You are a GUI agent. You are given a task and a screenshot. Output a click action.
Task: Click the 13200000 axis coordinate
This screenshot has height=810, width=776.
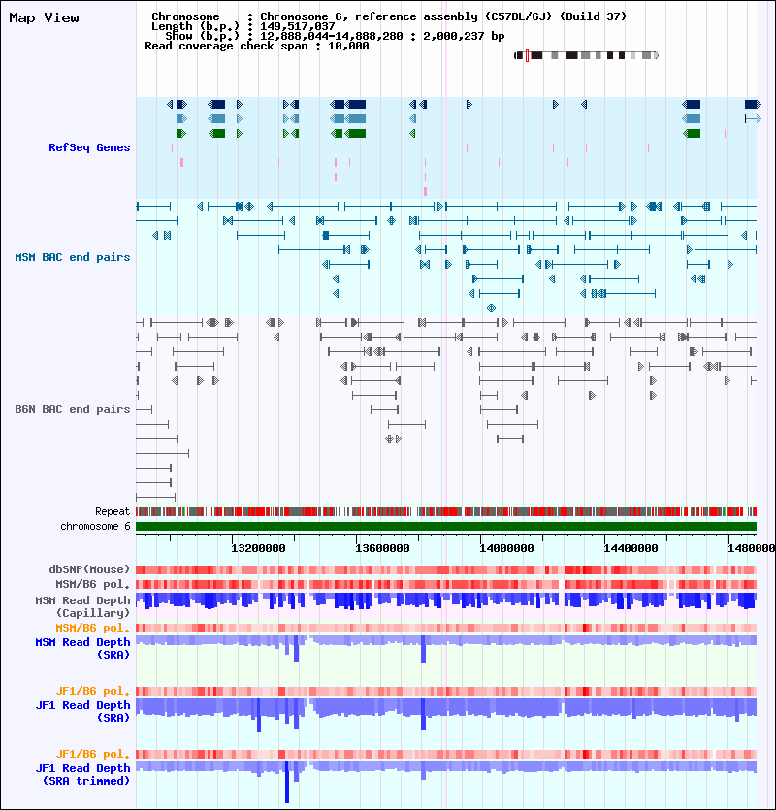pyautogui.click(x=258, y=548)
